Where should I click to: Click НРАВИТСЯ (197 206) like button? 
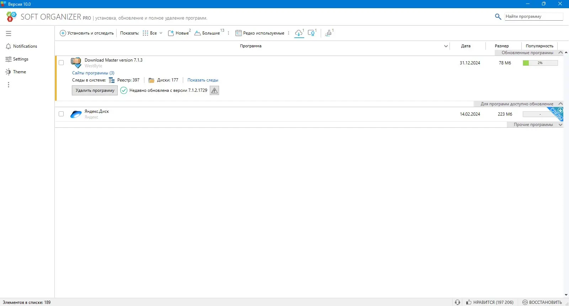(490, 302)
